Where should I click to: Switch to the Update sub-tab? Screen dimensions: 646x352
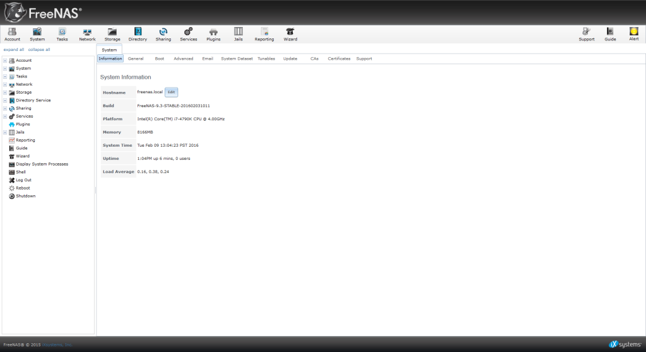coord(290,59)
